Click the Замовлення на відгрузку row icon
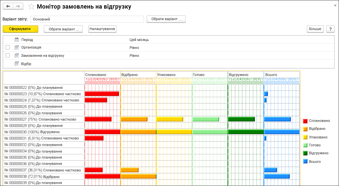The width and height of the screenshot is (339, 186). coord(17,56)
